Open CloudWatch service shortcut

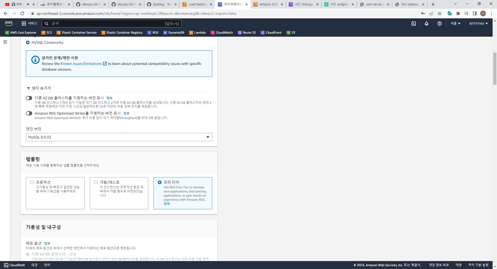click(x=222, y=33)
